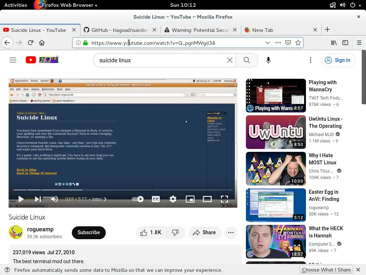Search with your voice microphone

[268, 60]
